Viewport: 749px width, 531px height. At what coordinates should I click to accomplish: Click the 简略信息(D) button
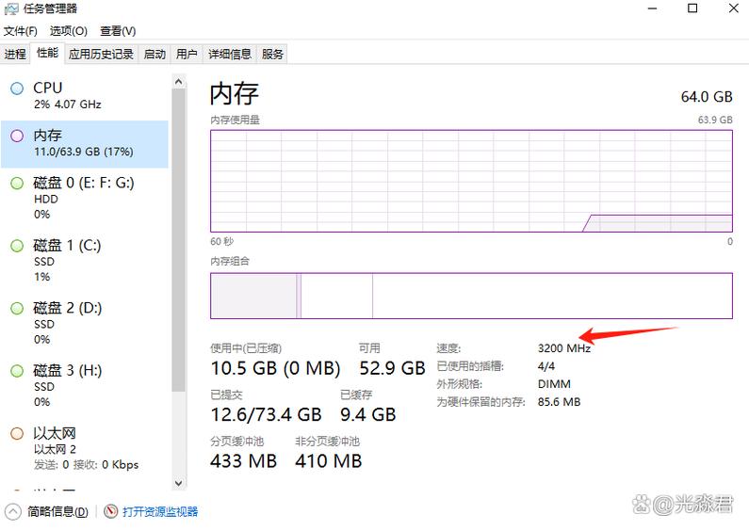click(x=57, y=511)
